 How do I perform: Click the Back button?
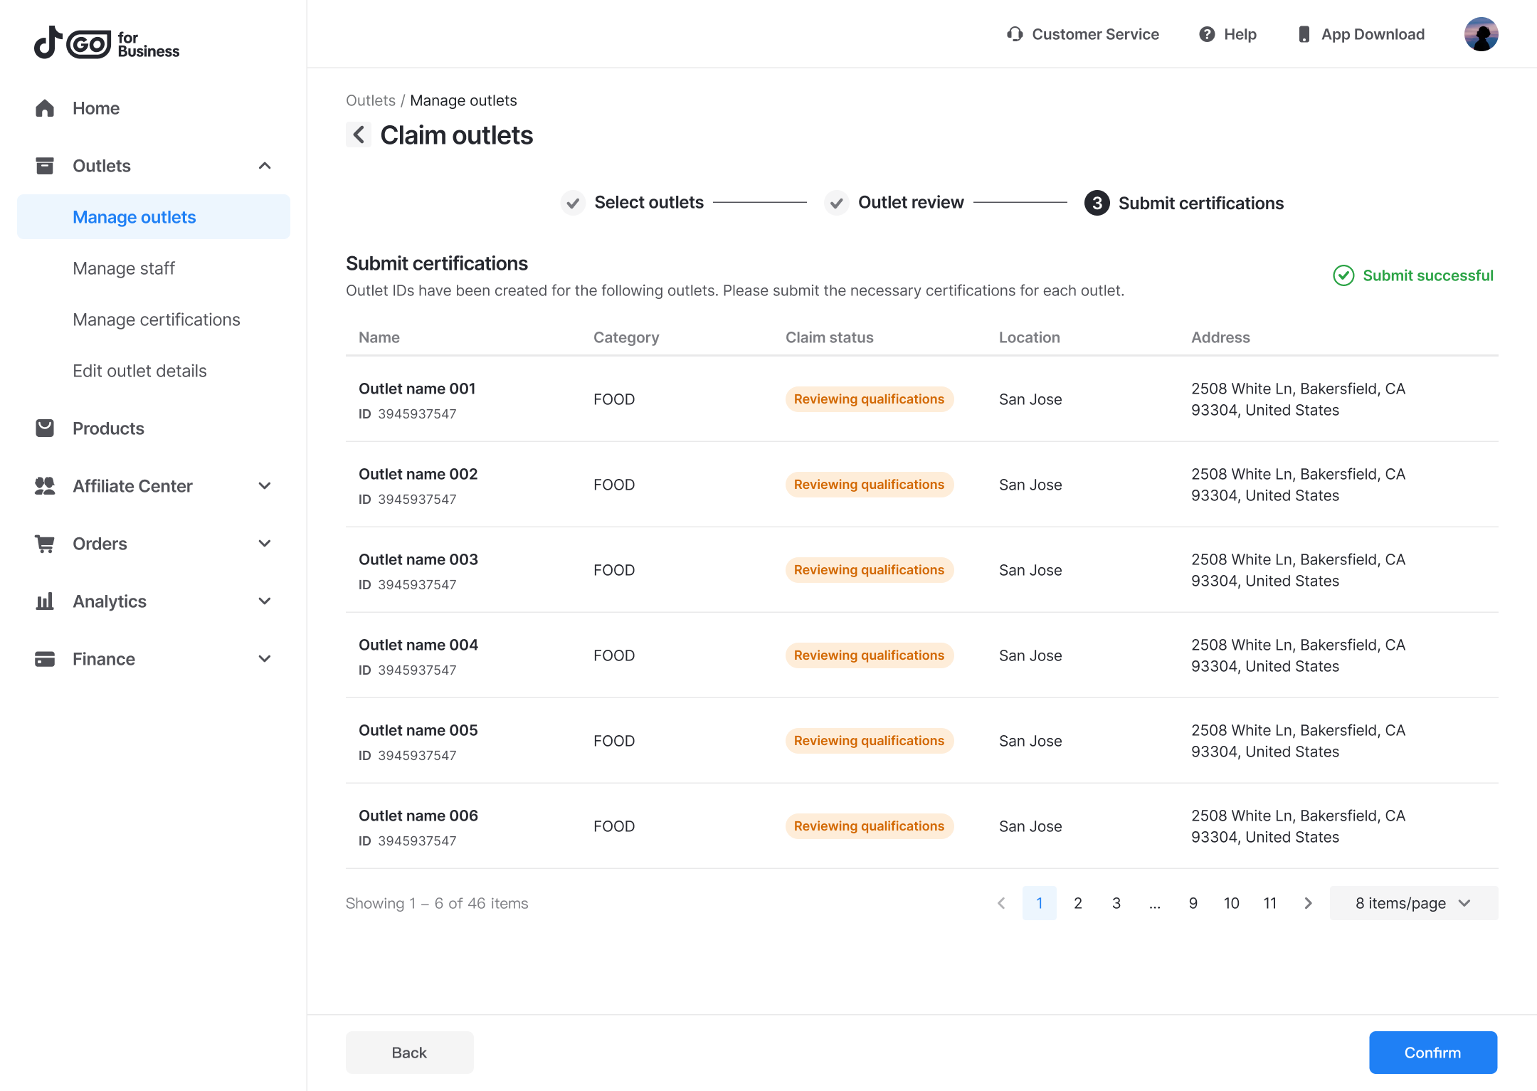pos(409,1053)
